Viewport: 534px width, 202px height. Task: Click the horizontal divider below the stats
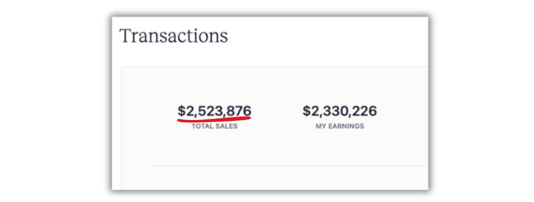tap(290, 166)
